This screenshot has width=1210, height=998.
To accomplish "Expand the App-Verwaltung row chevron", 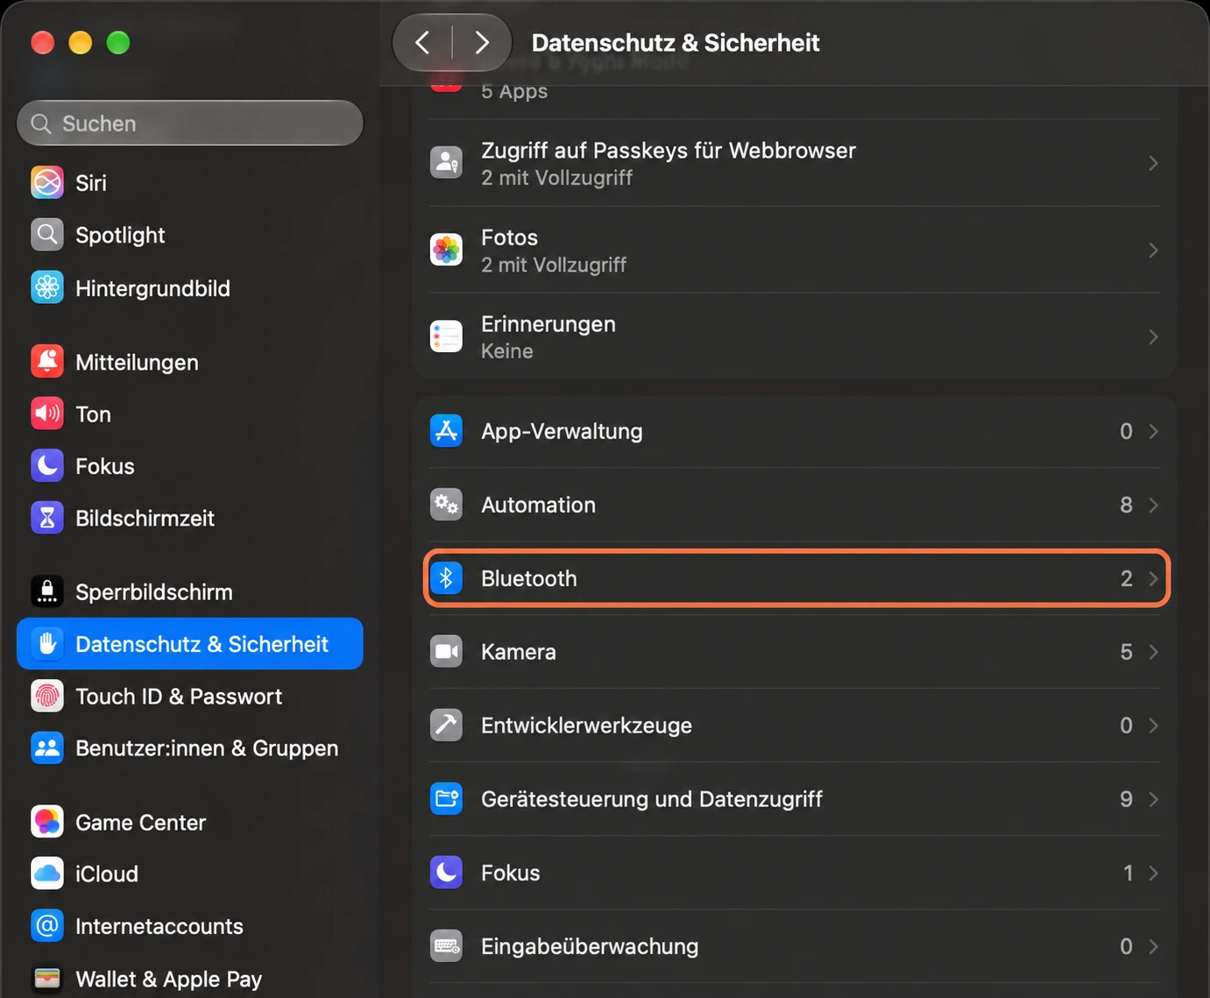I will click(x=1153, y=431).
